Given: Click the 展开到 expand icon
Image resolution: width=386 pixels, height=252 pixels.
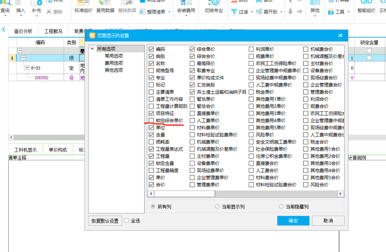Looking at the screenshot, I should (259, 12).
